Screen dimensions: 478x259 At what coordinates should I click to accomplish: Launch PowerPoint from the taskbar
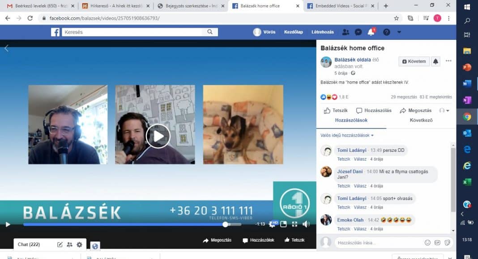(x=467, y=67)
